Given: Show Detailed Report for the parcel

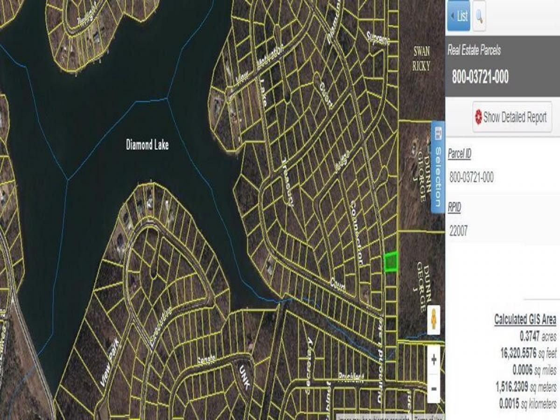Looking at the screenshot, I should [512, 117].
